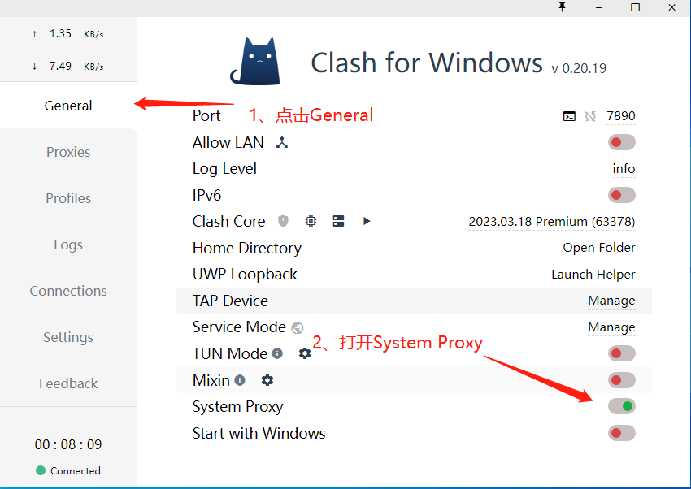Screen dimensions: 691x489
Task: Click the Clash Core version text
Action: [x=551, y=222]
